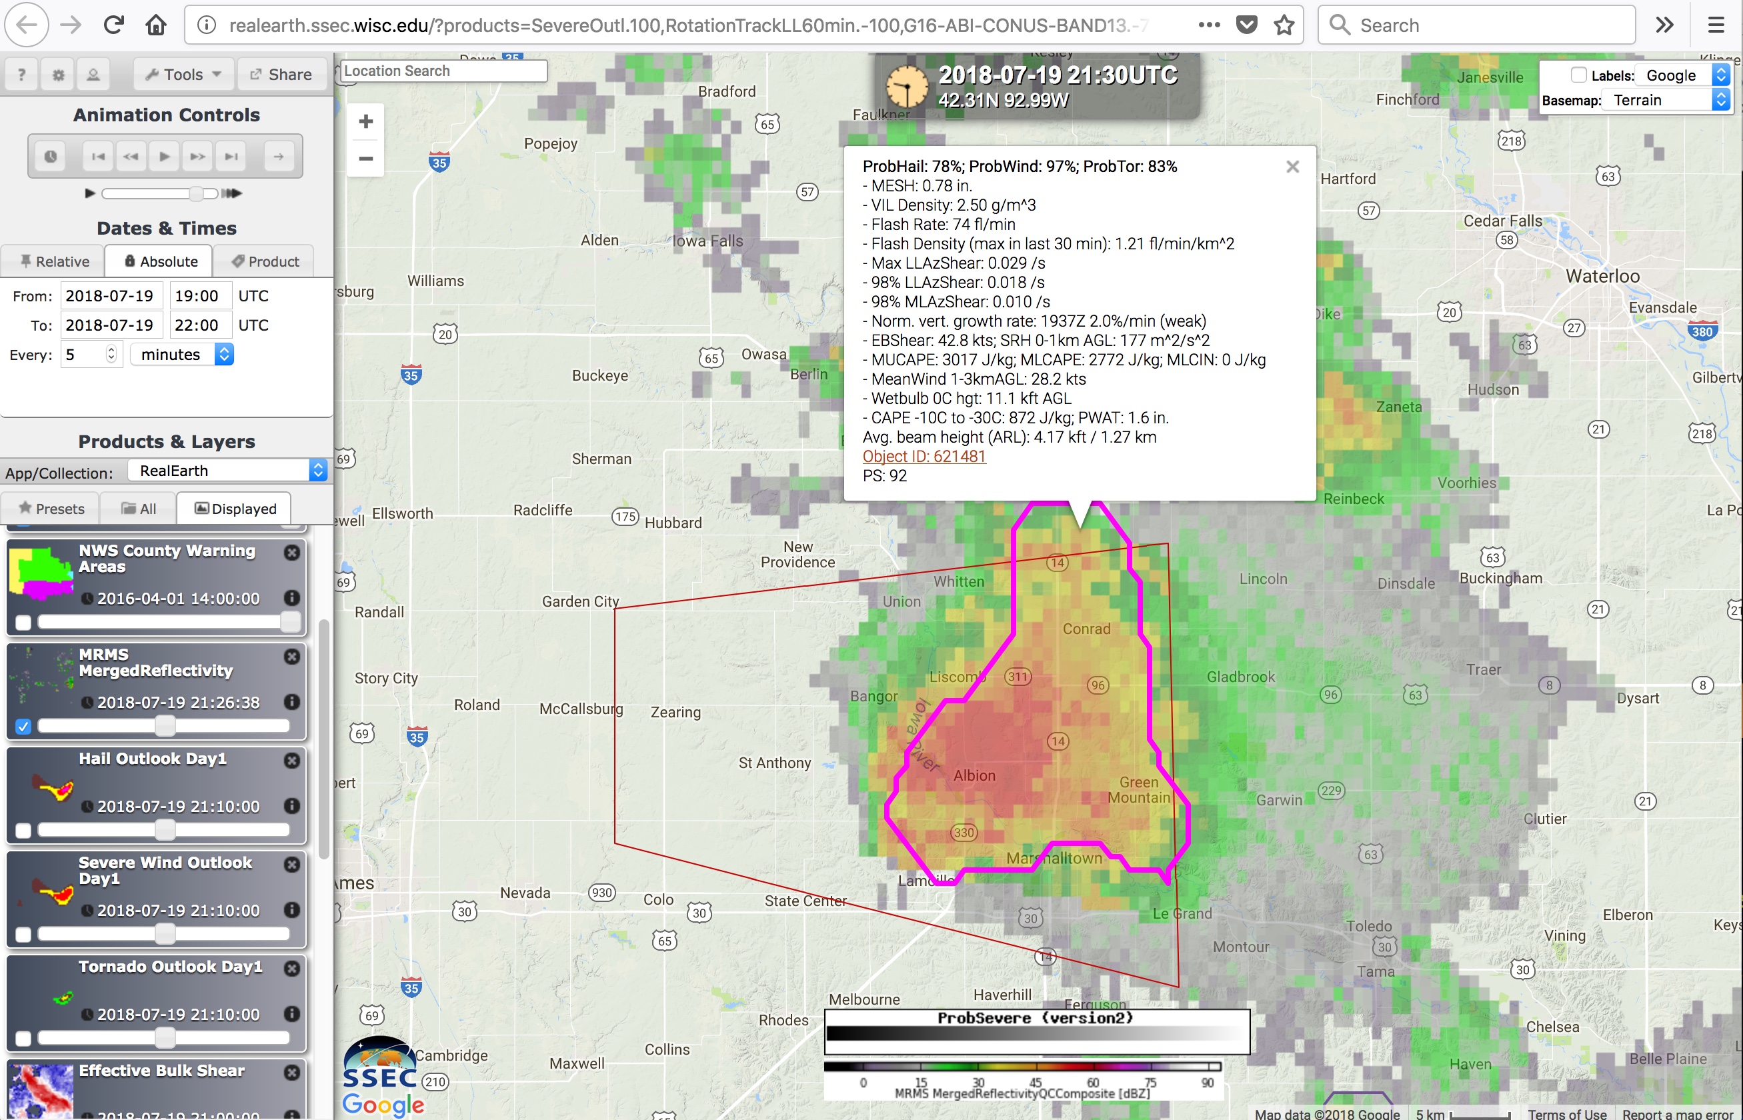The height and width of the screenshot is (1120, 1743).
Task: Open the user account button
Action: tap(93, 74)
